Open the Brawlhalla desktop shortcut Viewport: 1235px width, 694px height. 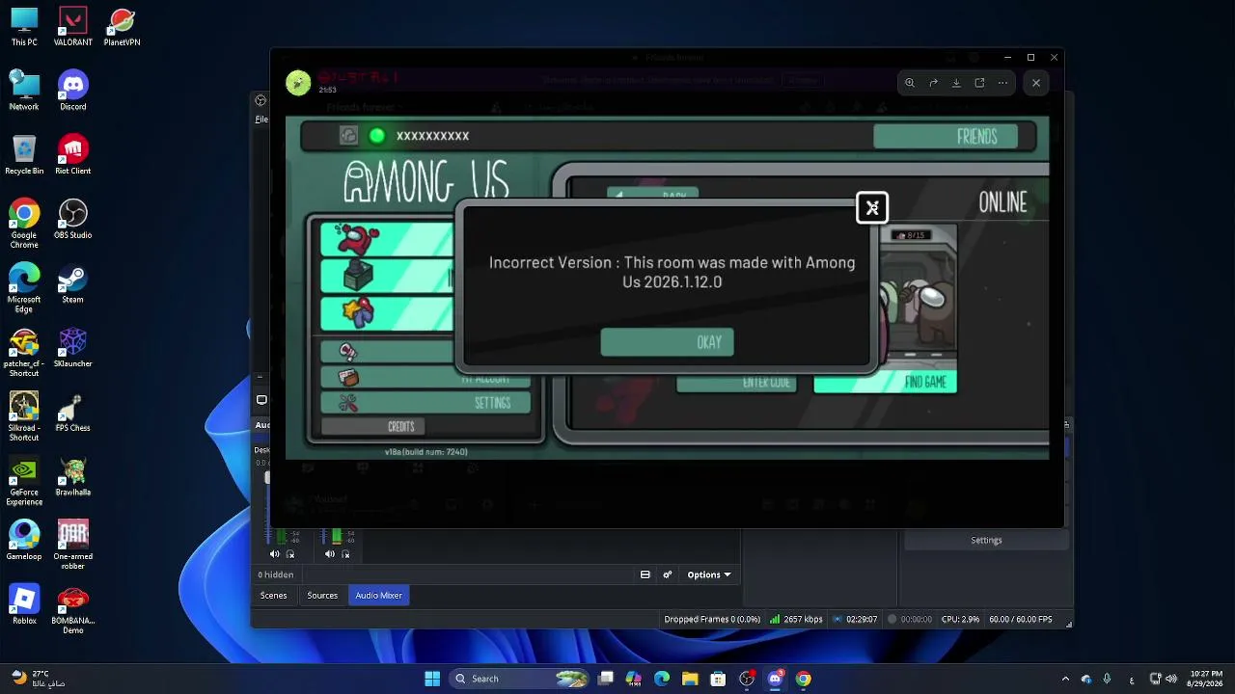(73, 476)
